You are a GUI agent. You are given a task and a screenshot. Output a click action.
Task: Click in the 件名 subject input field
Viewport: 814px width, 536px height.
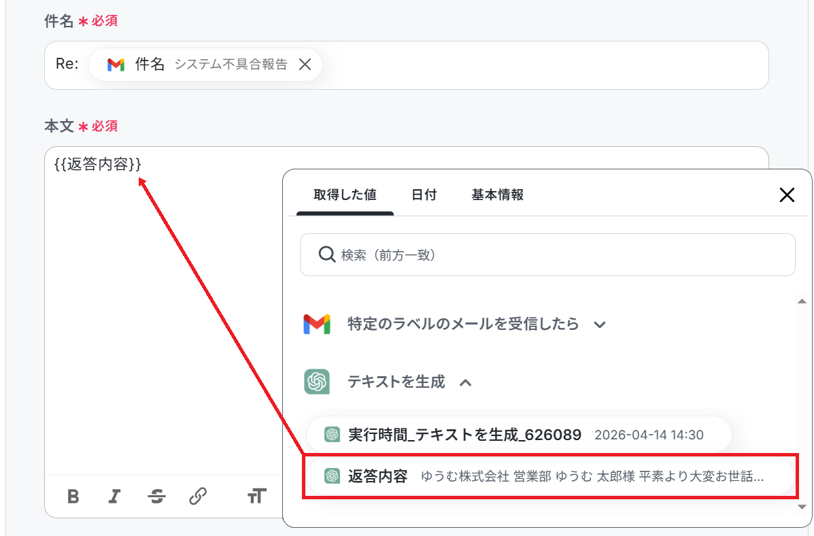(x=406, y=65)
